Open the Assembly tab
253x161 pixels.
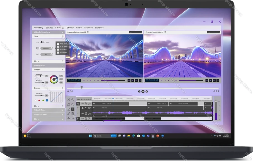38,28
